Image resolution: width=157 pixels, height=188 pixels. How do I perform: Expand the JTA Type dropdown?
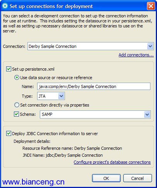coord(61,96)
